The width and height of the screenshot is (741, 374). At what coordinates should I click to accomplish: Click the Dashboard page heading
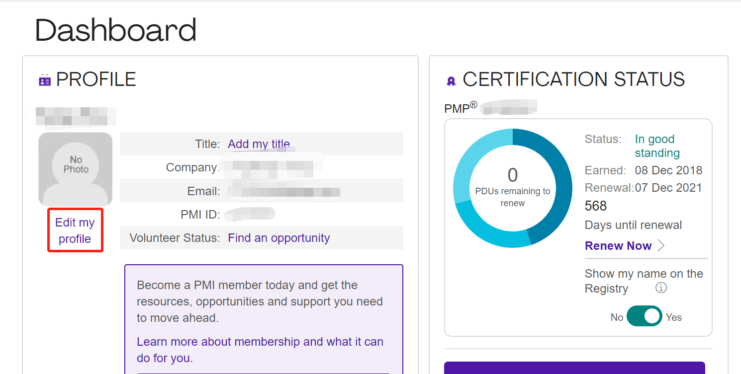coord(116,30)
